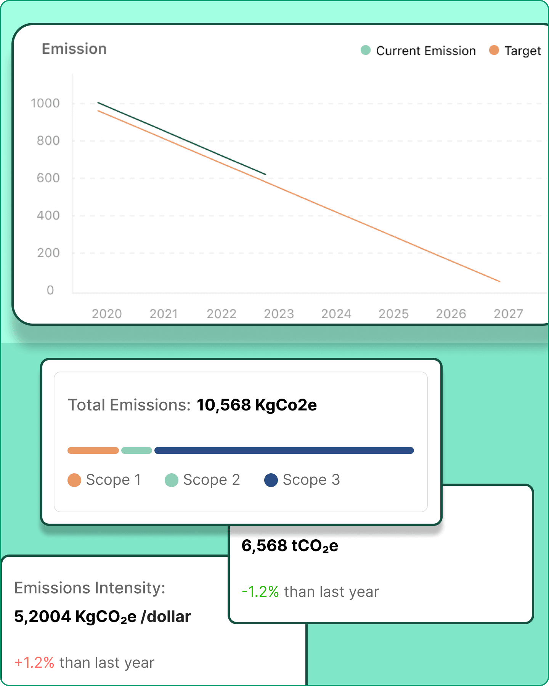
Task: Click the red +1.2% change indicator
Action: [x=34, y=662]
